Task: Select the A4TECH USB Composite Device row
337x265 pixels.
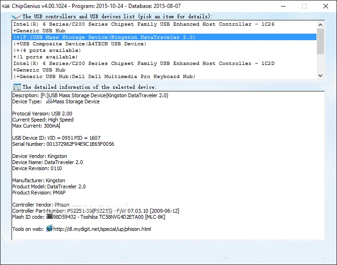Action: [x=164, y=44]
